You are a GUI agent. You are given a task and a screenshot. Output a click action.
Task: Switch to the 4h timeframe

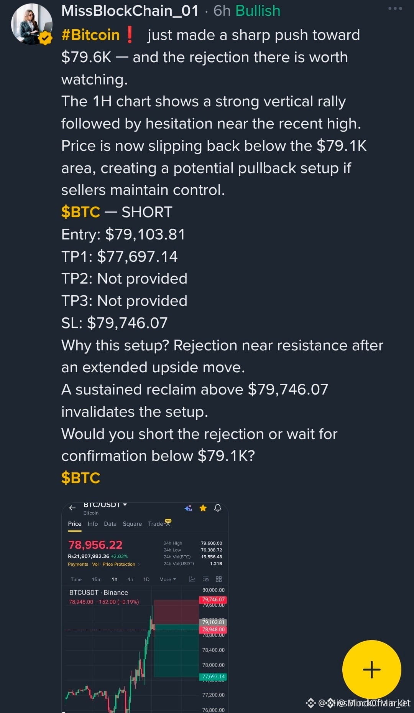(x=130, y=579)
